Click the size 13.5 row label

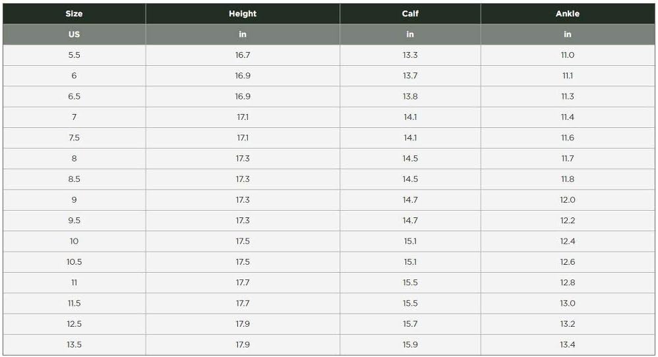(74, 344)
